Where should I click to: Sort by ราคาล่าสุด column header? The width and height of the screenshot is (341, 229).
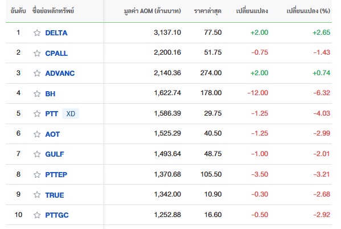208,11
